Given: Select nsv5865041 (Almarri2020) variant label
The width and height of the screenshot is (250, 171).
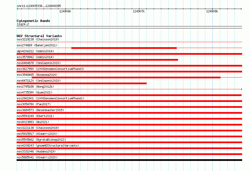Looking at the screenshot, I should 37,157.
